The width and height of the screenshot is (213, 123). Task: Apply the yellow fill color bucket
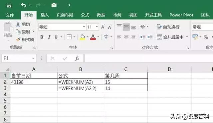83,37
